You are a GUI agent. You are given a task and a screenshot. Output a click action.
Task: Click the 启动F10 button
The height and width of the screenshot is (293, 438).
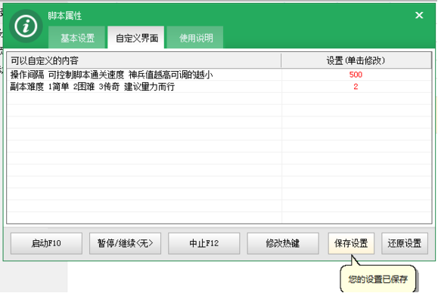46,243
